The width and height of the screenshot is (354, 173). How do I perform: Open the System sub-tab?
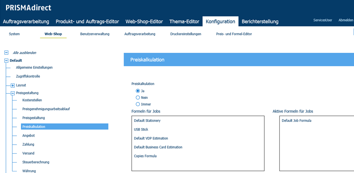point(14,34)
